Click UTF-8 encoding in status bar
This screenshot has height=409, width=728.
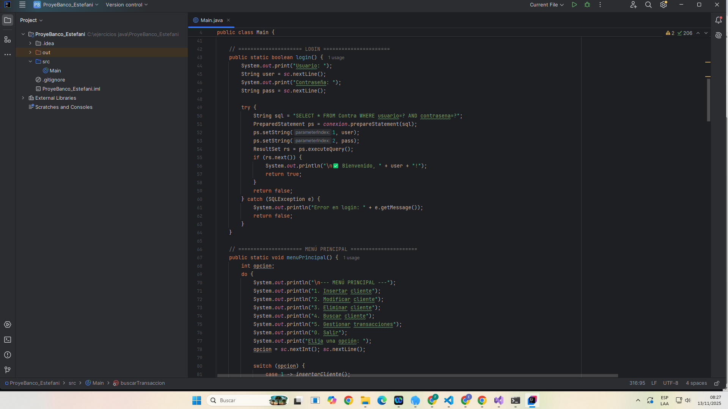[670, 383]
